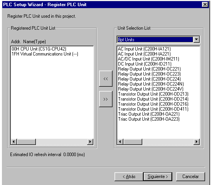Click the << add unit button

[x=106, y=79]
